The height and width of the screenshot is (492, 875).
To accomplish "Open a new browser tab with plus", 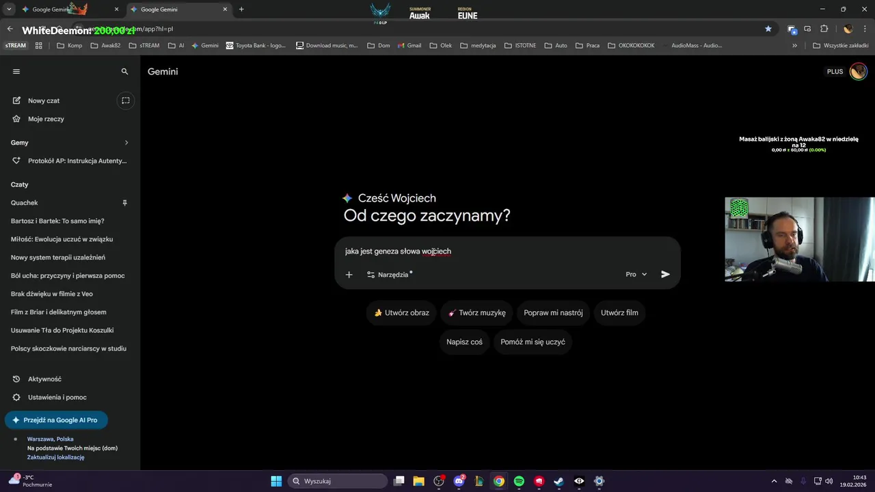I will pos(241,10).
